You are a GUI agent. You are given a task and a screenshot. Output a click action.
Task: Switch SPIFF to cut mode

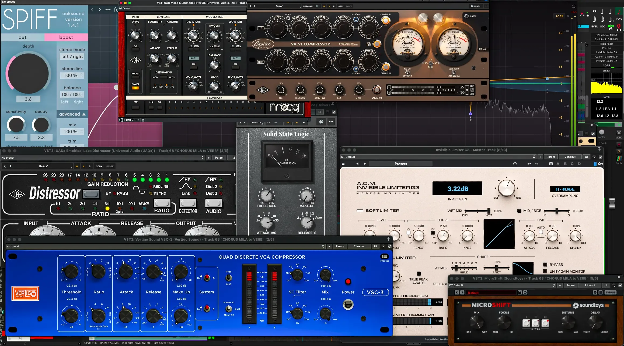[x=23, y=37]
